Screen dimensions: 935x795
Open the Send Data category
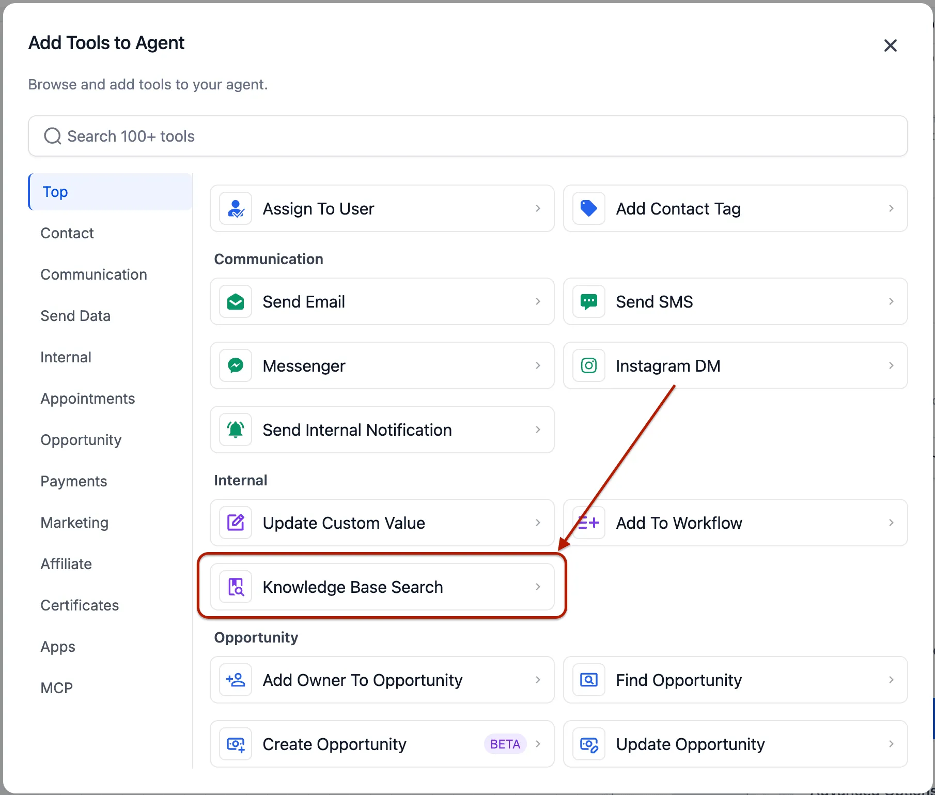[x=111, y=316]
